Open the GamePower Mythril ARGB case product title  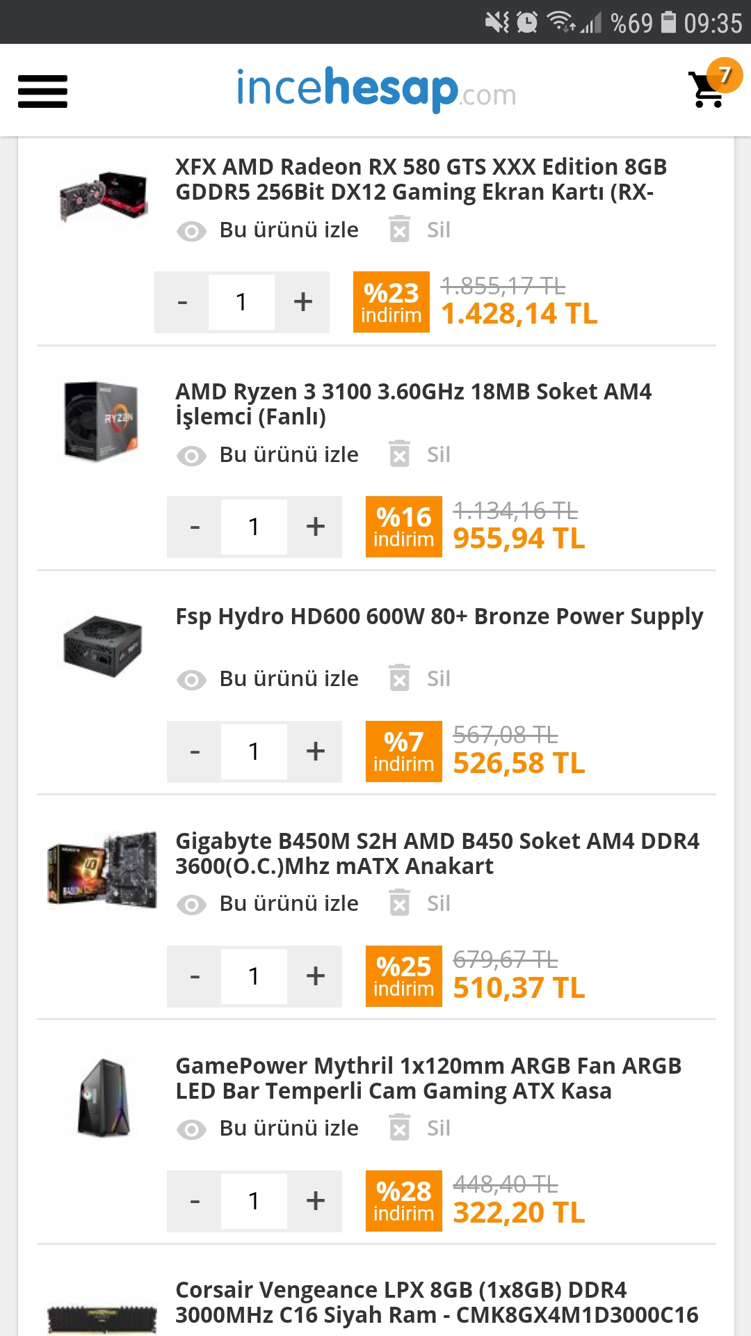click(x=428, y=1078)
